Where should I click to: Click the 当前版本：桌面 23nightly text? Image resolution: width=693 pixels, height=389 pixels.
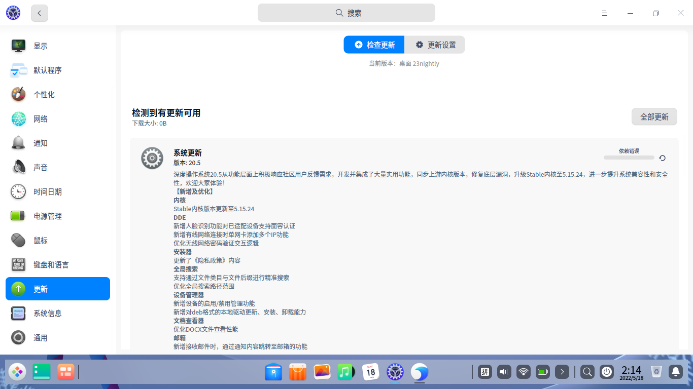coord(404,64)
